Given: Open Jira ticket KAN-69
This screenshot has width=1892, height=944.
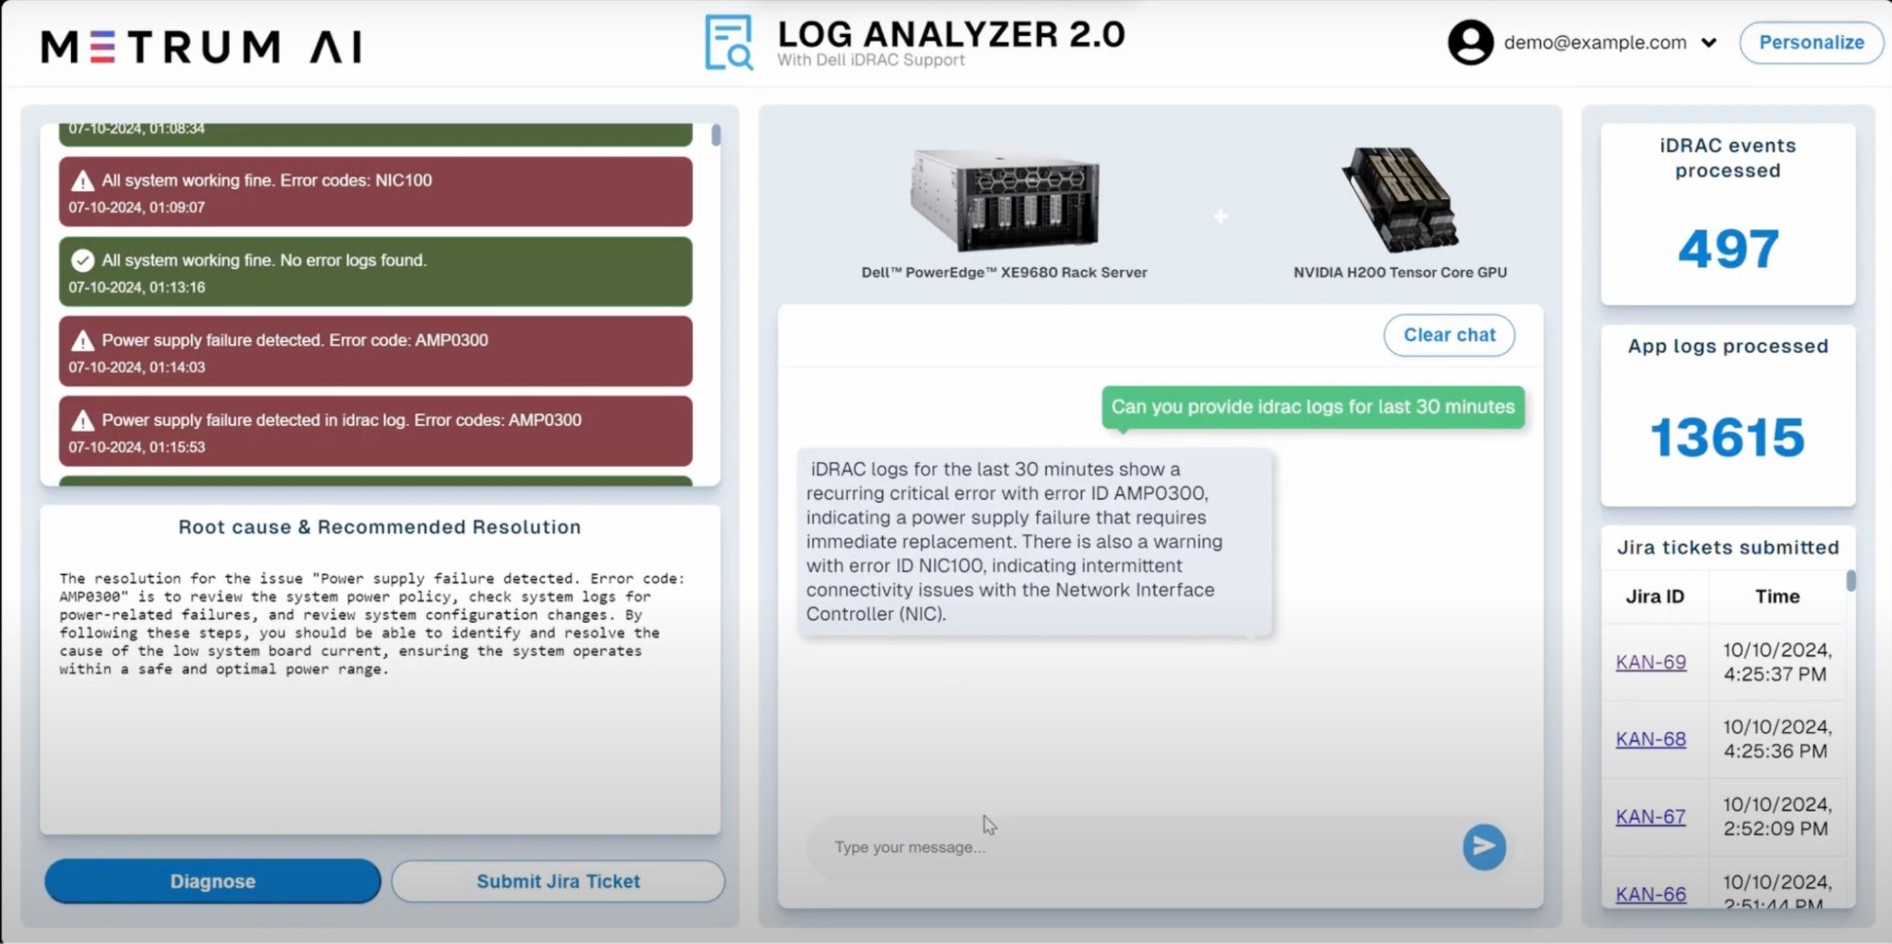Looking at the screenshot, I should (1651, 663).
